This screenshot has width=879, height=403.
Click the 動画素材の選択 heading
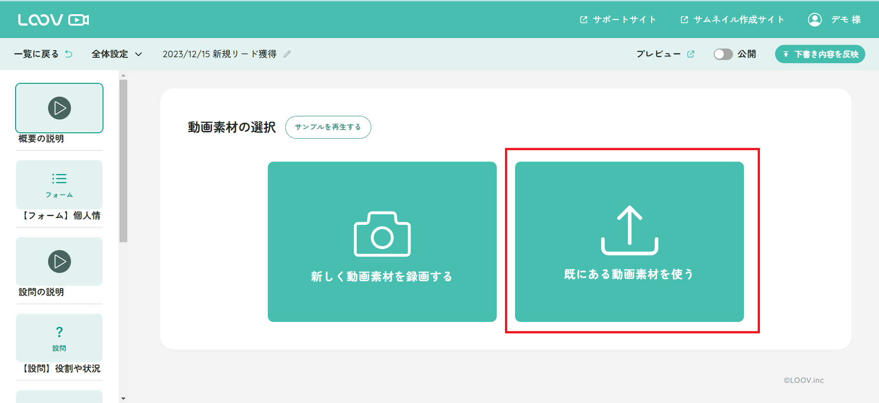click(x=232, y=127)
